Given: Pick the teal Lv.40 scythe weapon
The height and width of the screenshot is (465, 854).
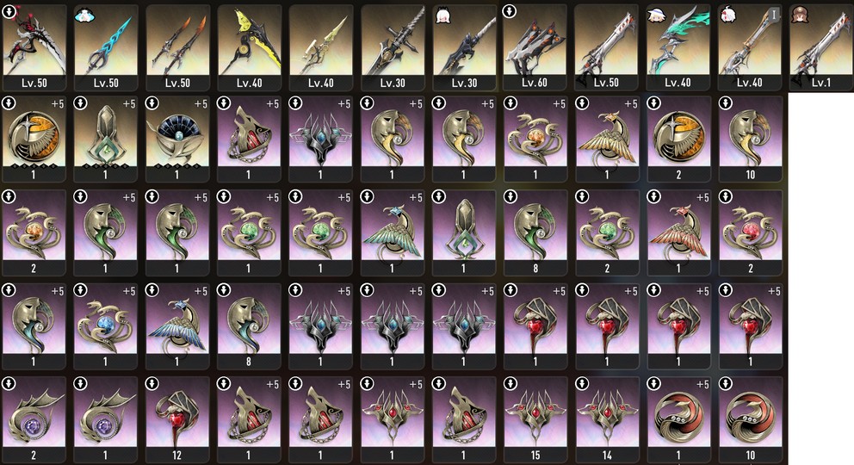Looking at the screenshot, I should click(x=678, y=46).
